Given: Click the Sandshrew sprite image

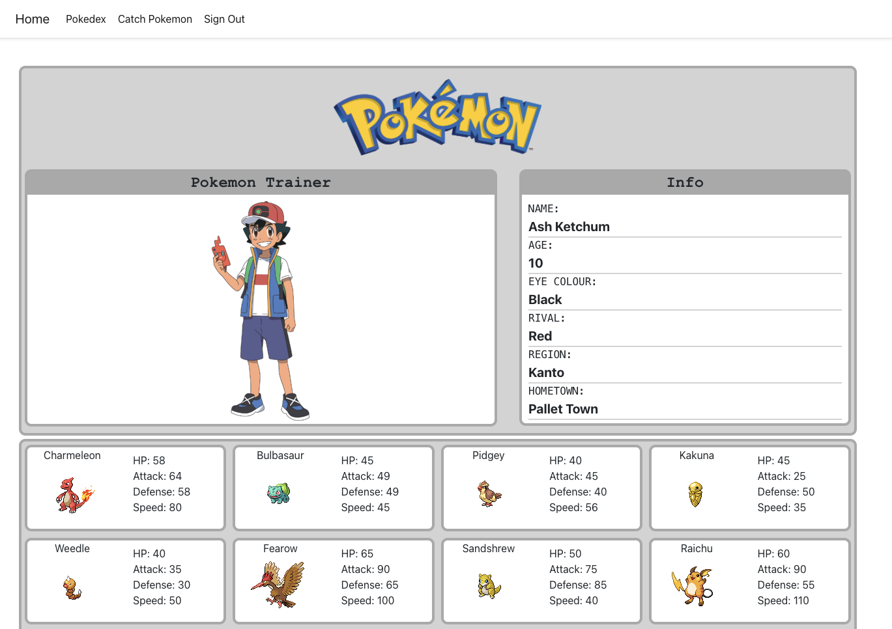Looking at the screenshot, I should [489, 586].
